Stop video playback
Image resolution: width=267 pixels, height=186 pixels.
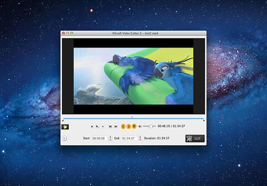(x=103, y=126)
